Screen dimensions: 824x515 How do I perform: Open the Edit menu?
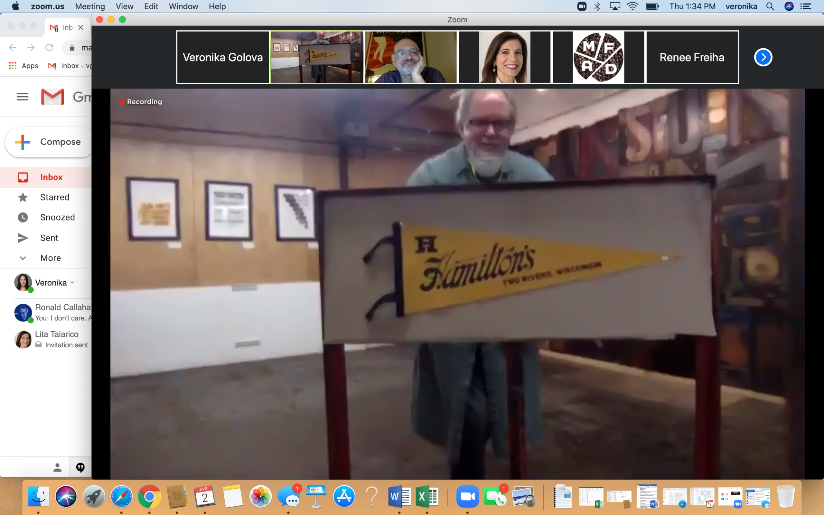pos(151,6)
